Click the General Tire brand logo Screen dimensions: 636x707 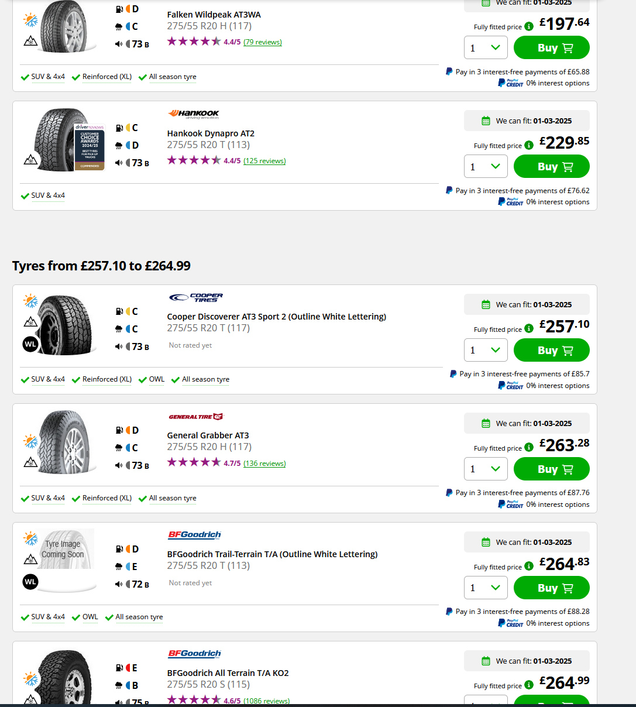point(196,417)
